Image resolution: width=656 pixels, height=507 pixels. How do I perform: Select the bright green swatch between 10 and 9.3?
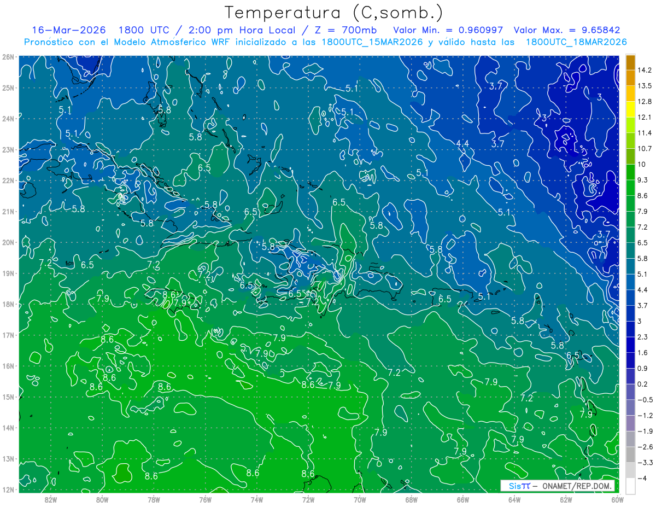point(630,172)
